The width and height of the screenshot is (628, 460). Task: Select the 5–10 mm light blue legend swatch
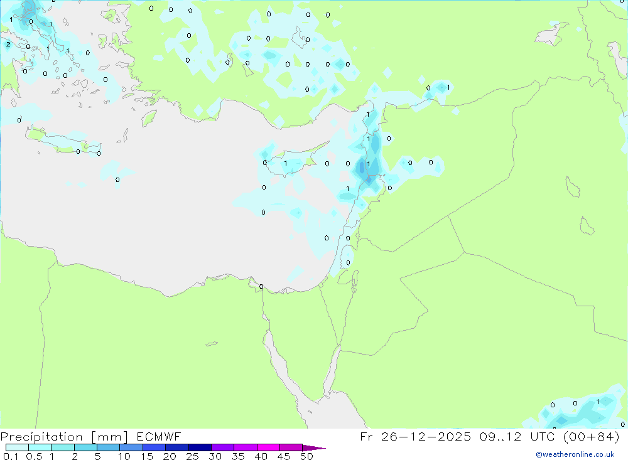pos(109,447)
